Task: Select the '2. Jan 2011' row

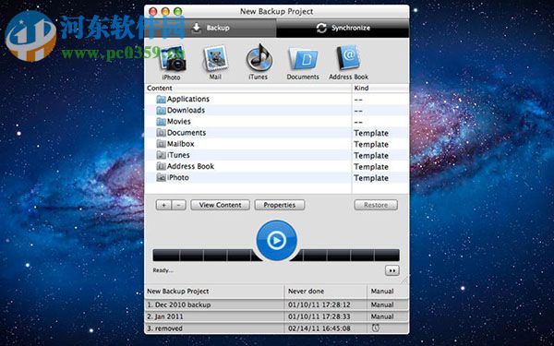Action: [277, 316]
